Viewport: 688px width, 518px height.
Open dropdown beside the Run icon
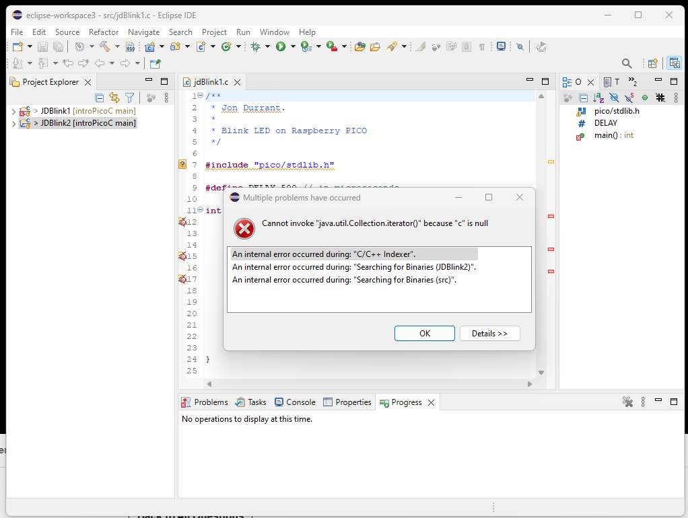[x=293, y=46]
